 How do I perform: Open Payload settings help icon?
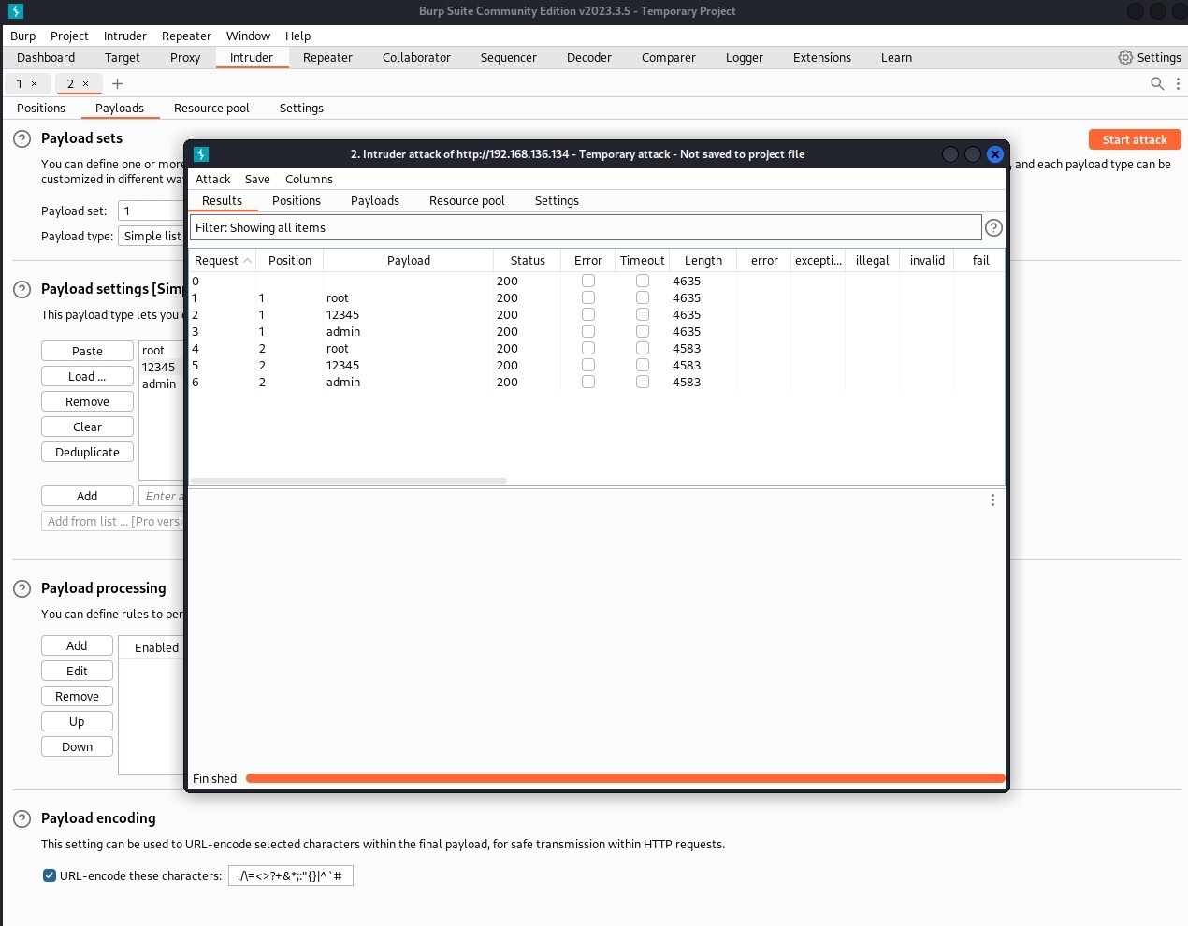point(22,290)
